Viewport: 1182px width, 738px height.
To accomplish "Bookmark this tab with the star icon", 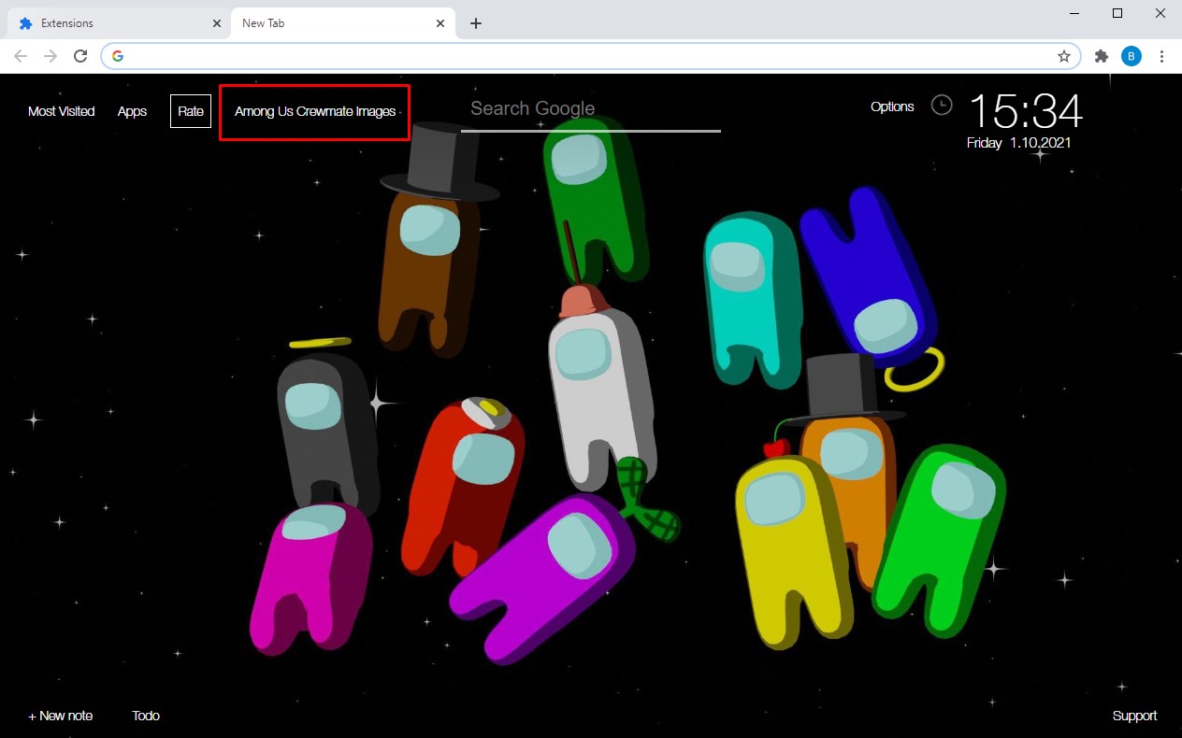I will [1064, 56].
